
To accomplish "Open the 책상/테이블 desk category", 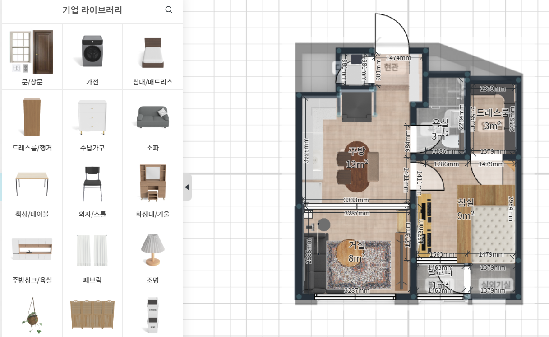I will [32, 189].
